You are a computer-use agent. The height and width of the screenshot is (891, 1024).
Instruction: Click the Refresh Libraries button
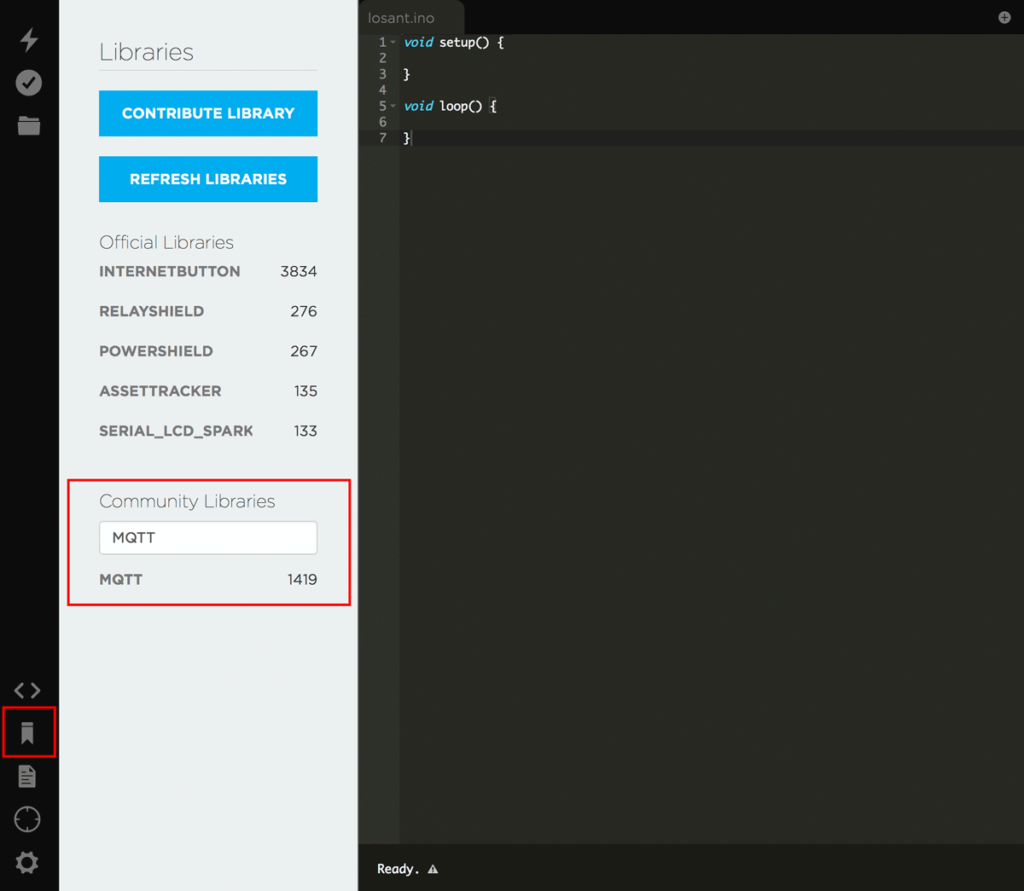[x=208, y=179]
